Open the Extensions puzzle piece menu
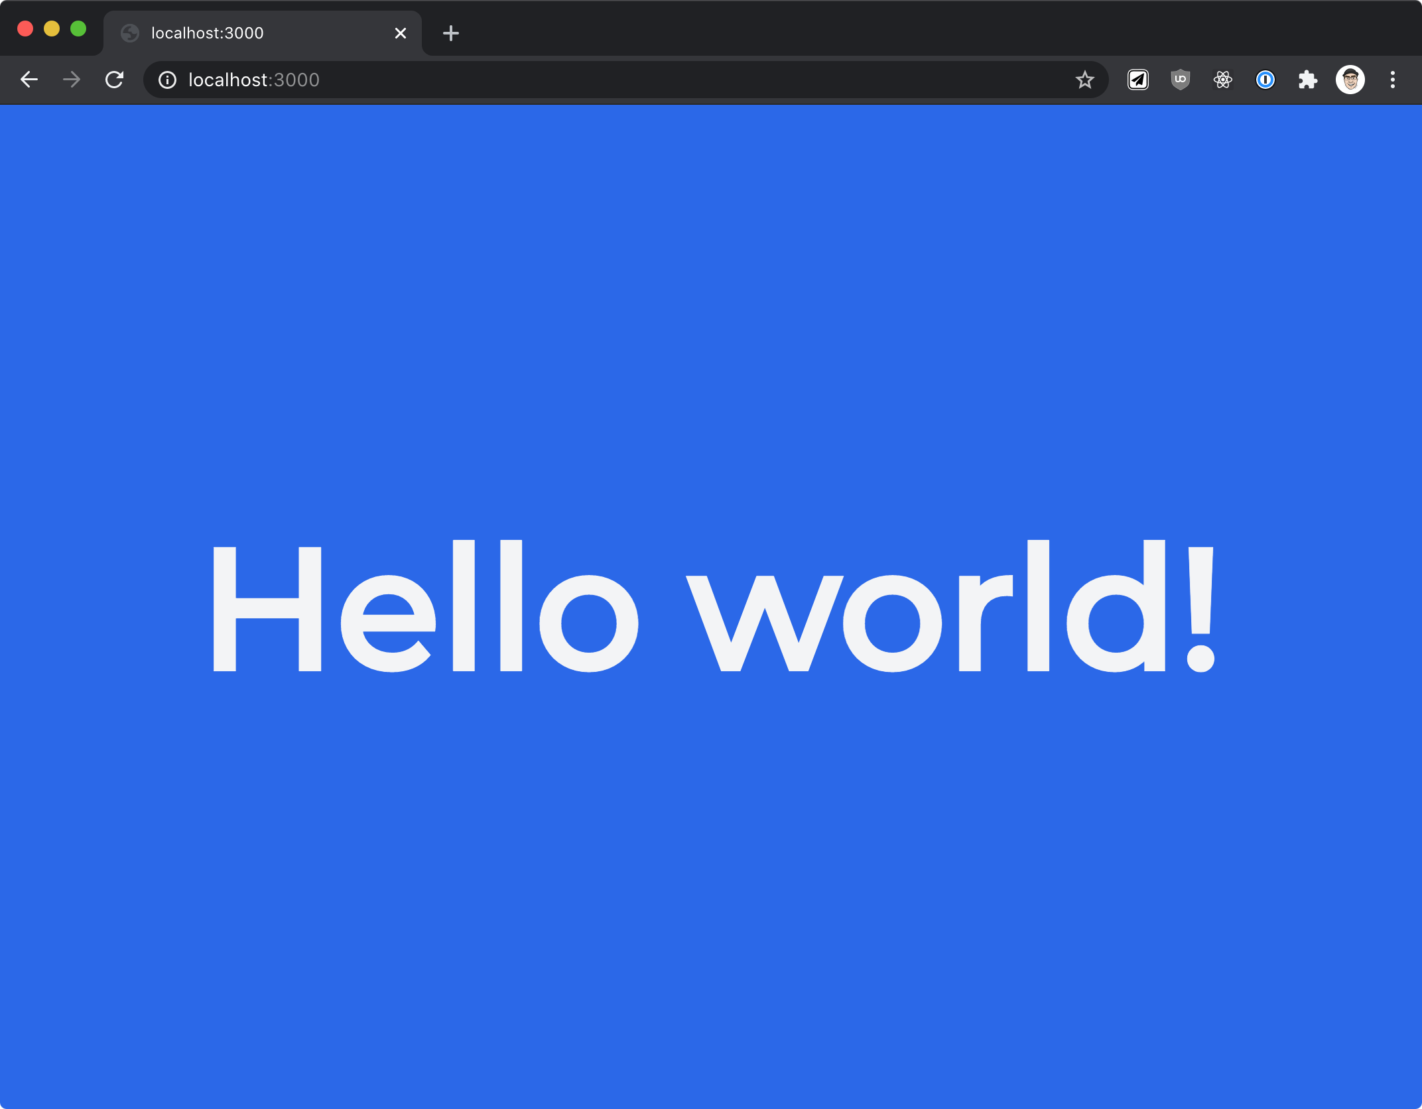 tap(1307, 80)
